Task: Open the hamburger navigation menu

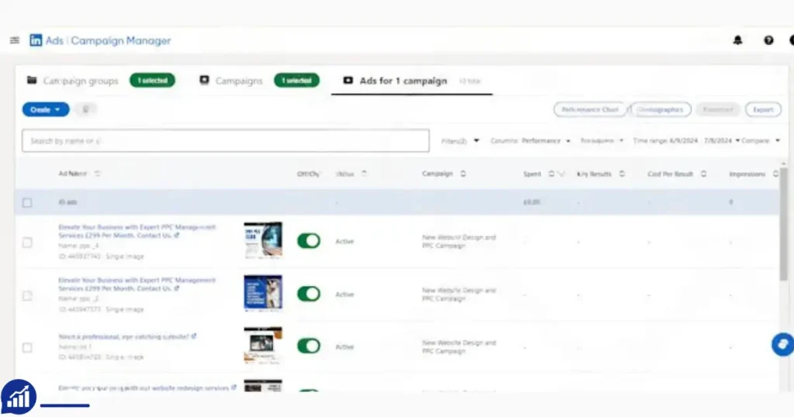Action: pos(15,40)
